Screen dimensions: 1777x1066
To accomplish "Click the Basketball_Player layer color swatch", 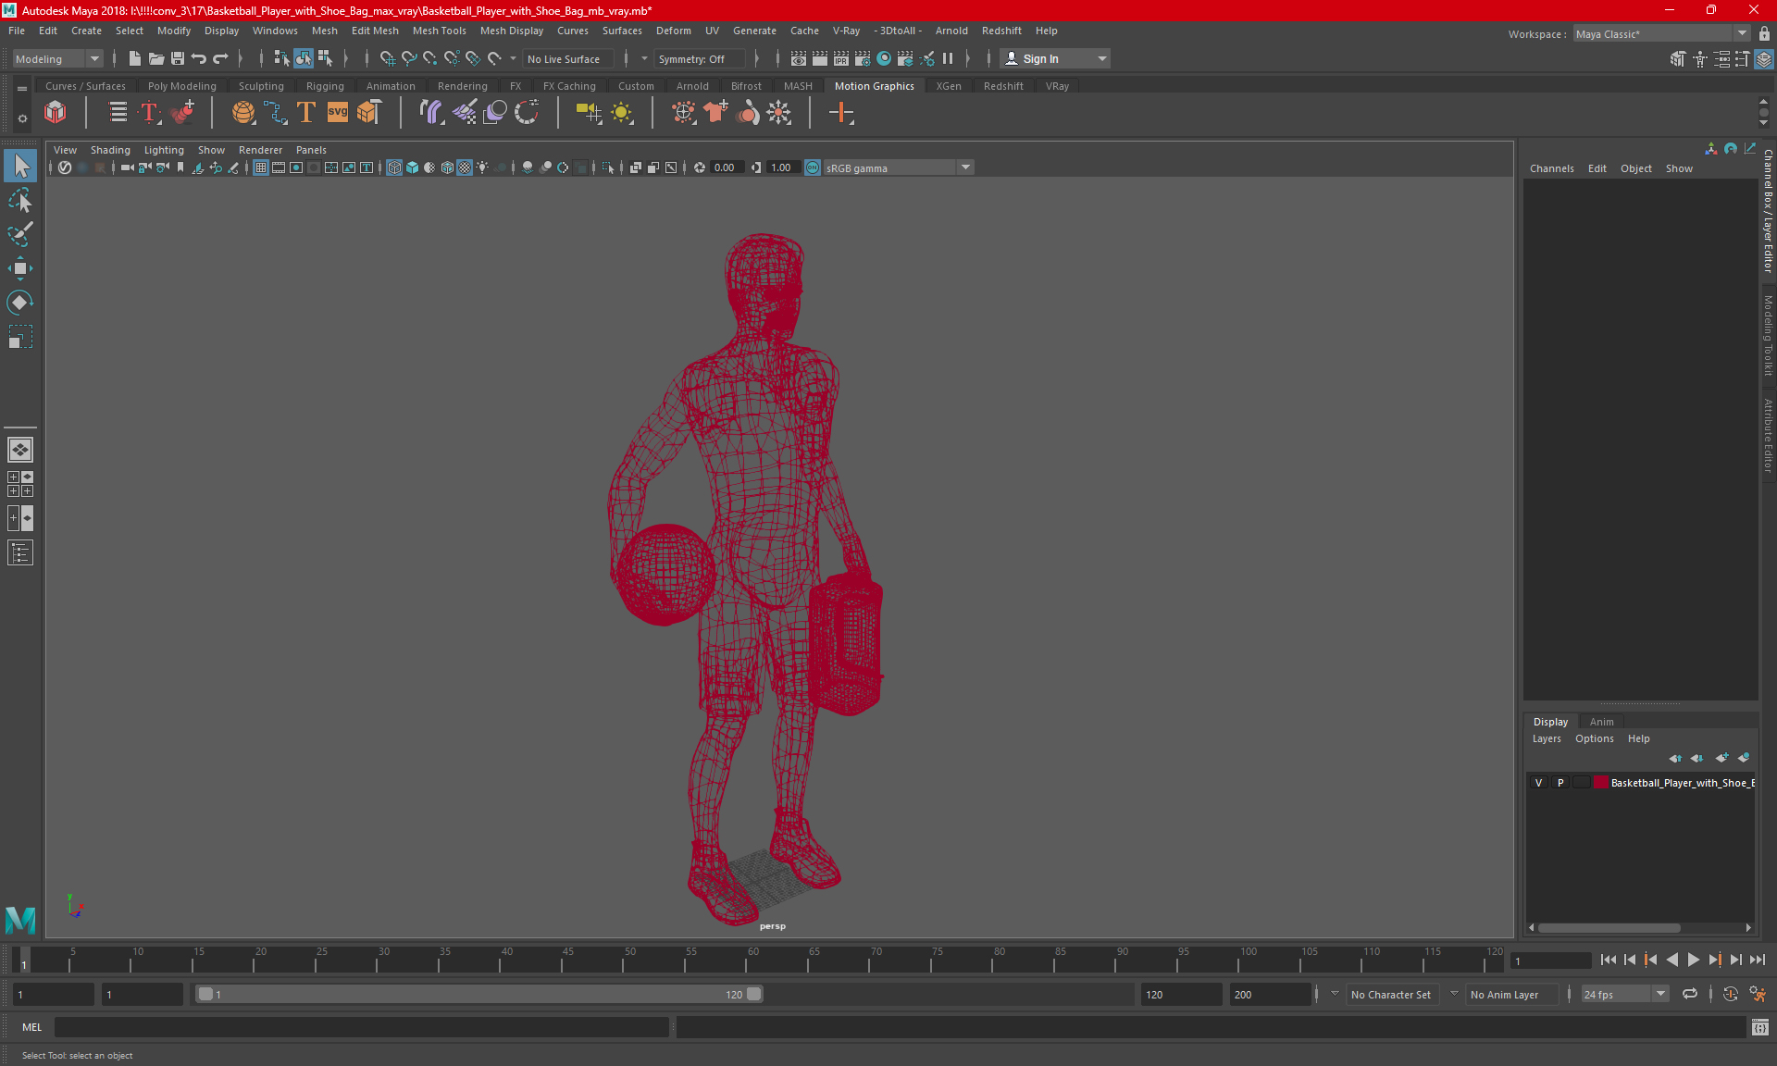I will [x=1600, y=783].
